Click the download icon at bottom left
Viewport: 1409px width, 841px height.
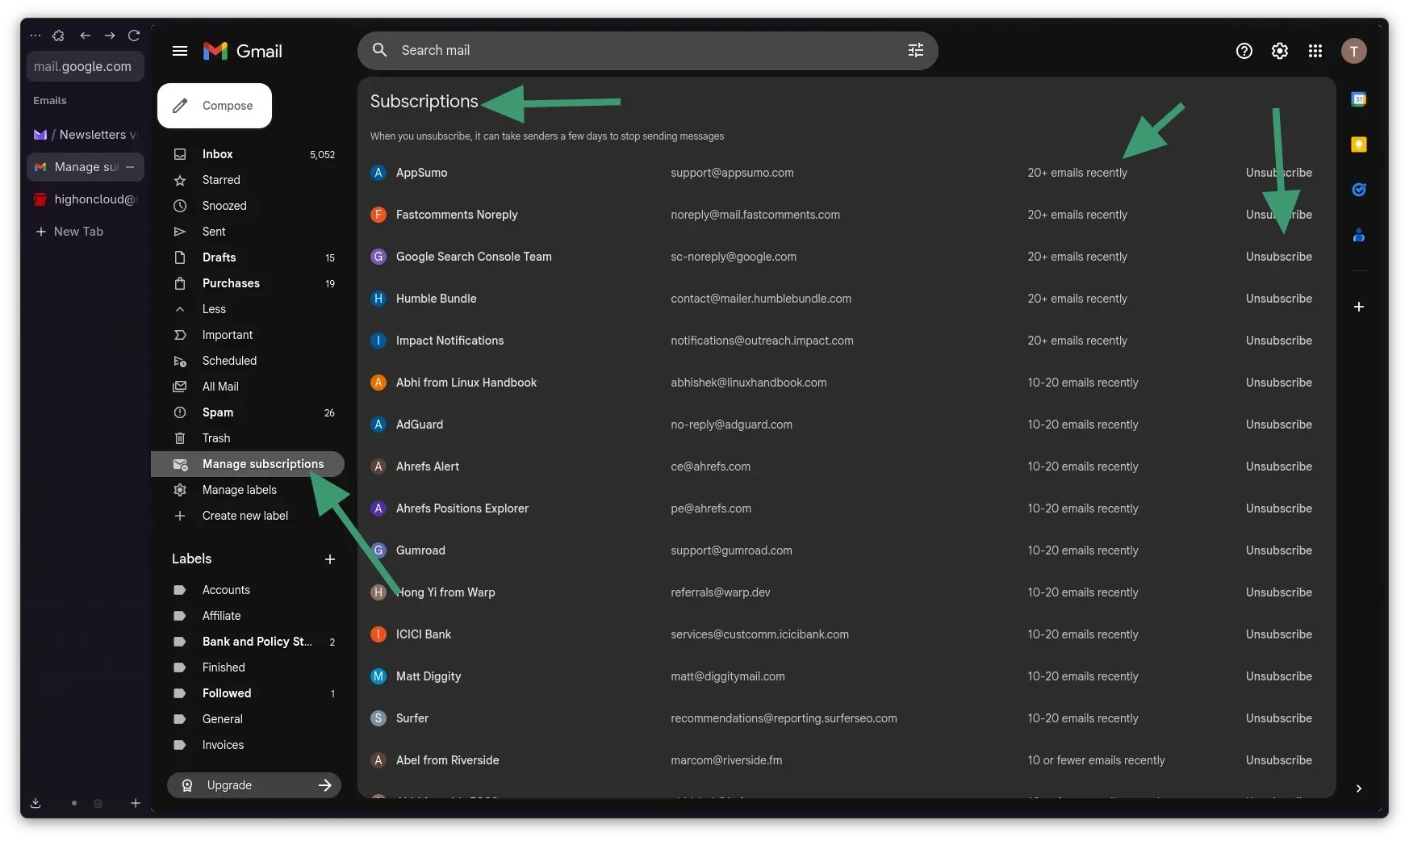pos(36,803)
